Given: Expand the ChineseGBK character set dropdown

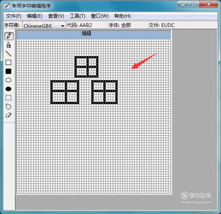Looking at the screenshot, I should pos(63,26).
